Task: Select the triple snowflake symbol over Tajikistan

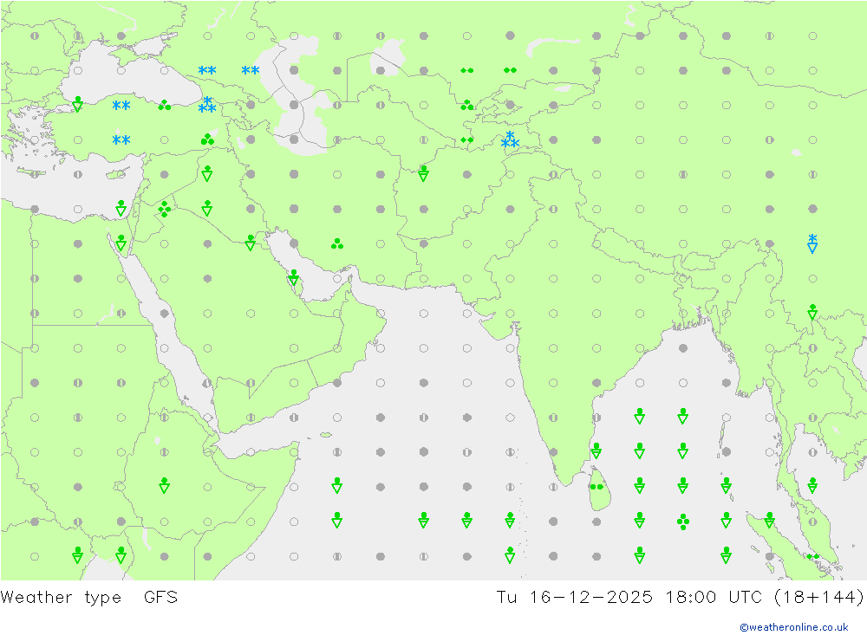Action: (x=510, y=139)
